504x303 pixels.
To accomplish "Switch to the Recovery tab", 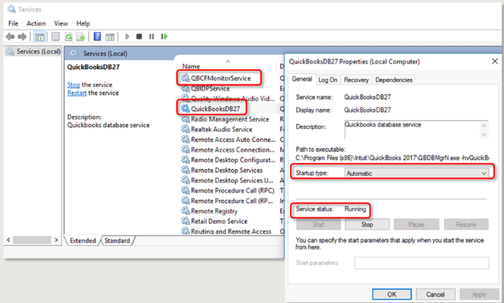I will [356, 80].
